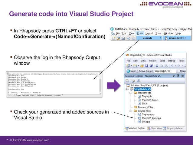Collapse Source Files folder
This screenshot has height=145, width=193.
click(130, 111)
